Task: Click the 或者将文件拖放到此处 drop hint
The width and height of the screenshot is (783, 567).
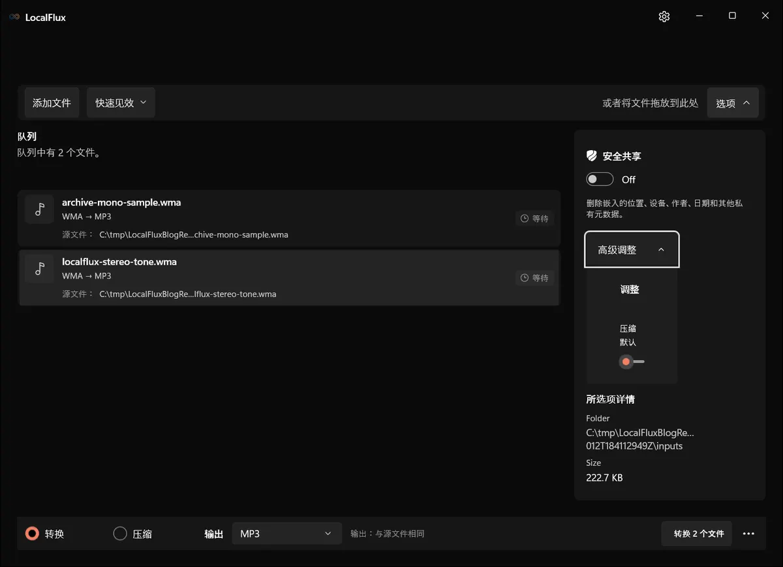Action: point(651,103)
